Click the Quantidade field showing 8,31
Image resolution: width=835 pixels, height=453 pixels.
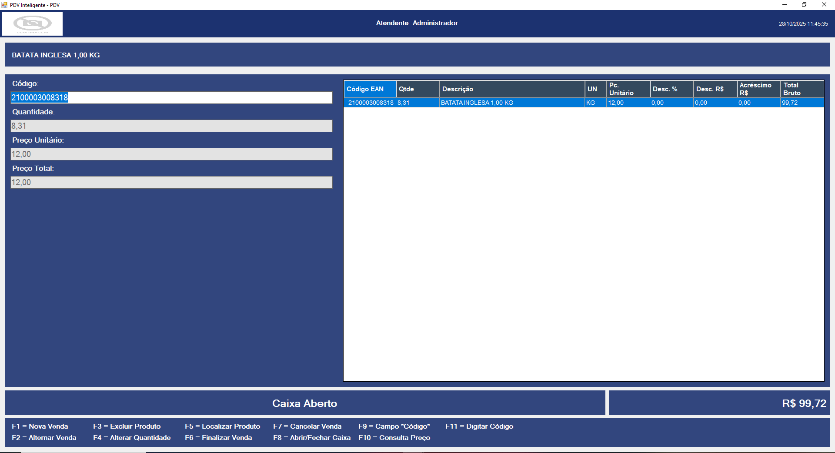(x=171, y=126)
